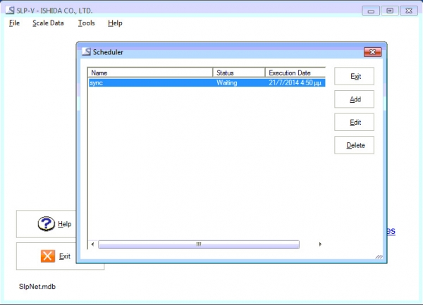This screenshot has width=423, height=305.
Task: Sort by the Status column header
Action: click(239, 73)
